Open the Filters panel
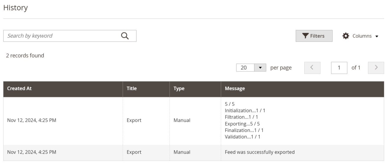This screenshot has height=163, width=388. (314, 36)
